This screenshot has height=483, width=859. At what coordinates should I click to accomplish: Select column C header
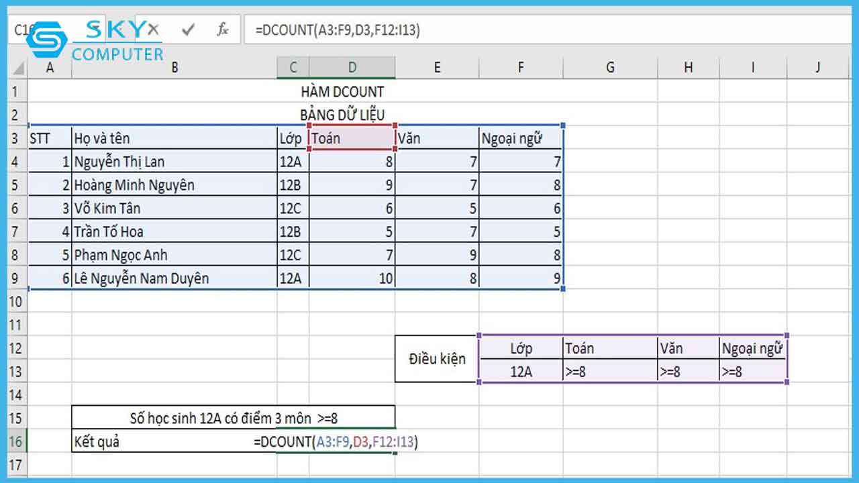(x=293, y=68)
